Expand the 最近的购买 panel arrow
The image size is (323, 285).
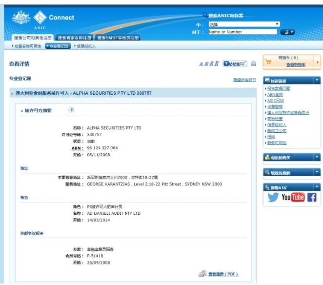[317, 157]
